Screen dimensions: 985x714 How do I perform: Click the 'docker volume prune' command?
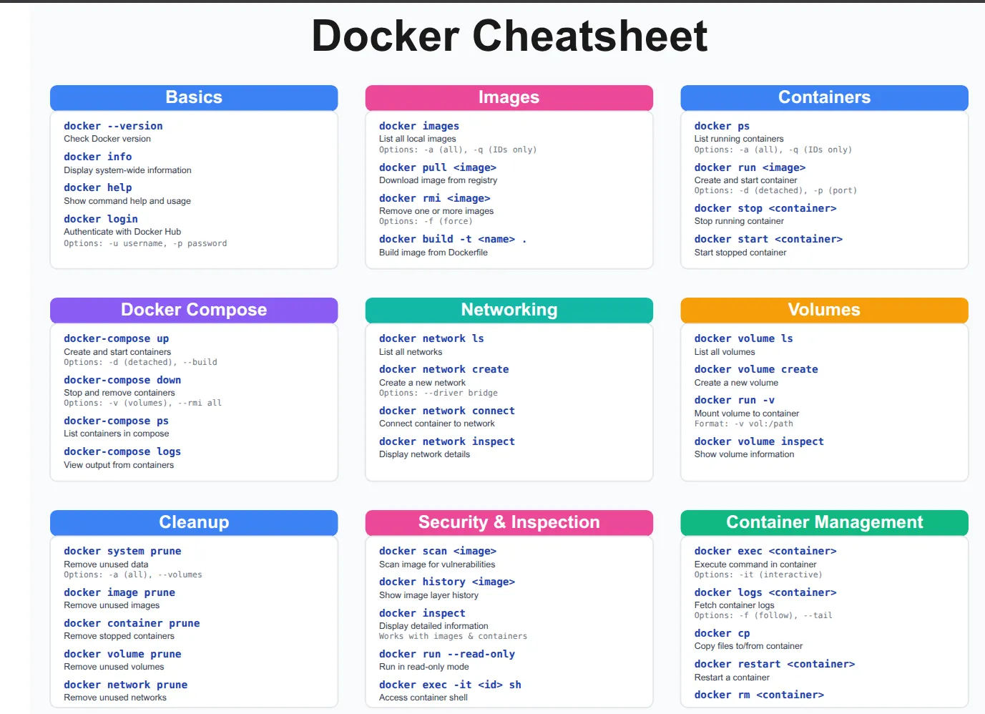click(x=122, y=654)
